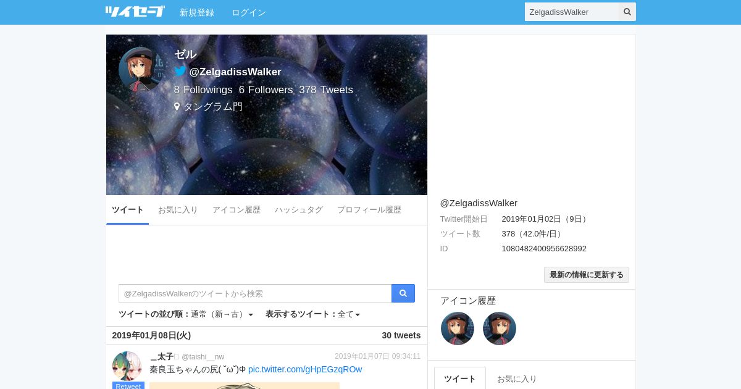Click the 6 Followers count
The height and width of the screenshot is (389, 741).
(266, 90)
